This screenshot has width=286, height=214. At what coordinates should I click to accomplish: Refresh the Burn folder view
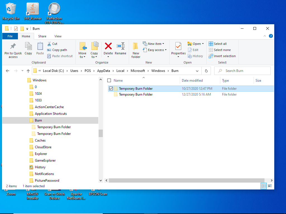point(206,71)
